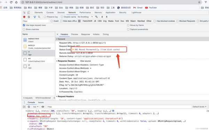Viewport: 209px width, 130px height.
Task: Open the Gmail bookmark
Action: tap(138, 8)
